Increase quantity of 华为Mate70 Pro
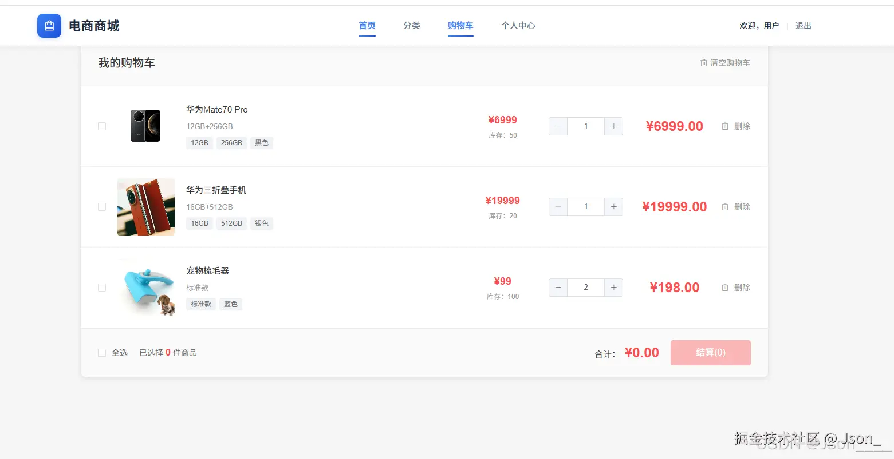Image resolution: width=894 pixels, height=459 pixels. pyautogui.click(x=613, y=126)
